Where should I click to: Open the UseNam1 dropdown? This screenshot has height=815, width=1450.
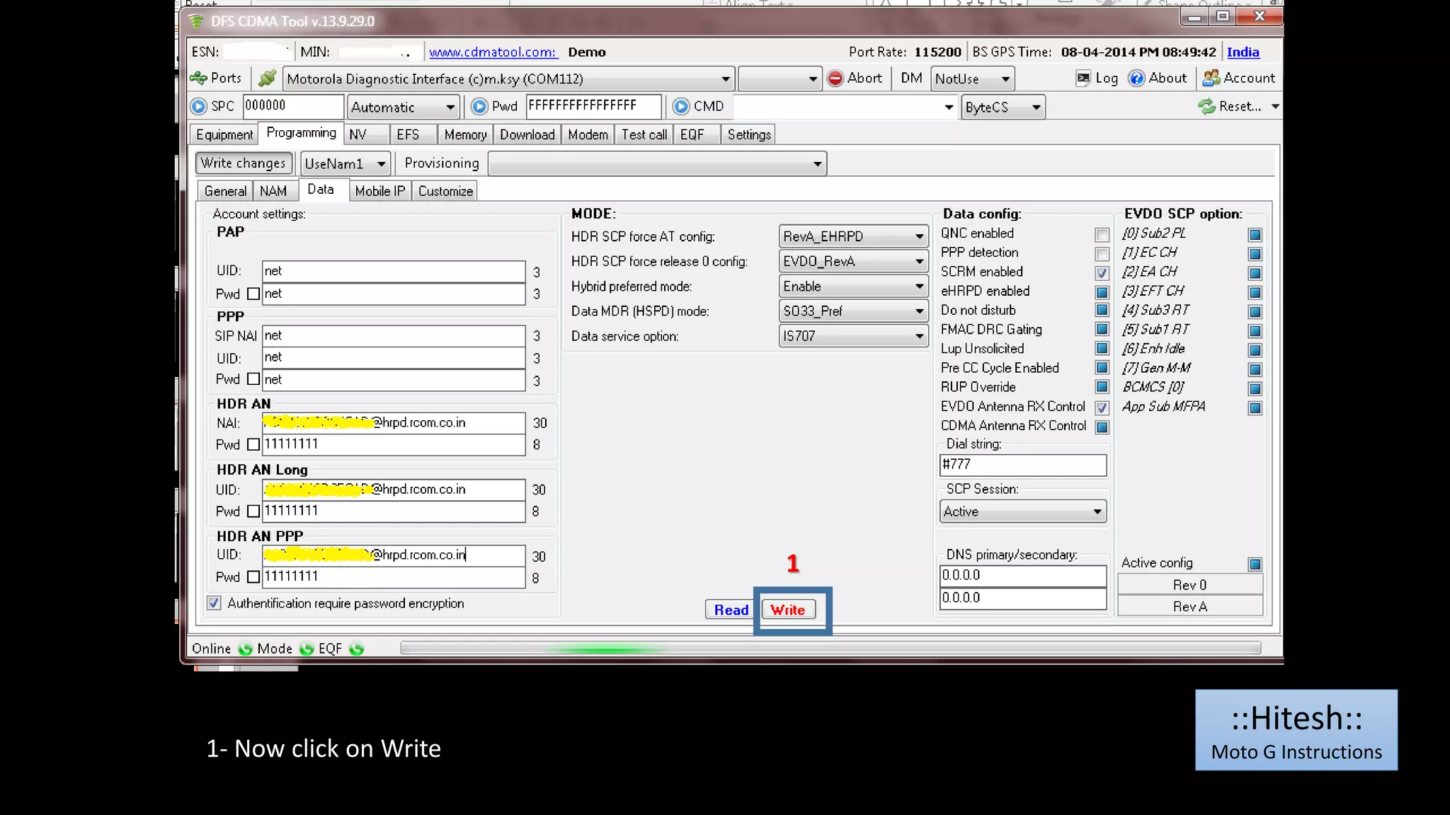click(345, 164)
